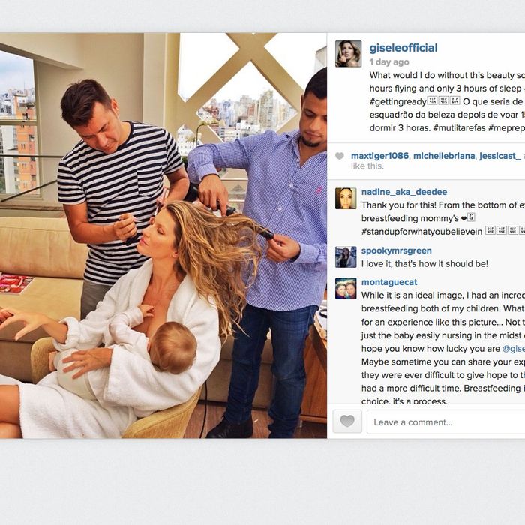Open jessicast_ liker profile
This screenshot has width=525, height=525.
point(500,156)
